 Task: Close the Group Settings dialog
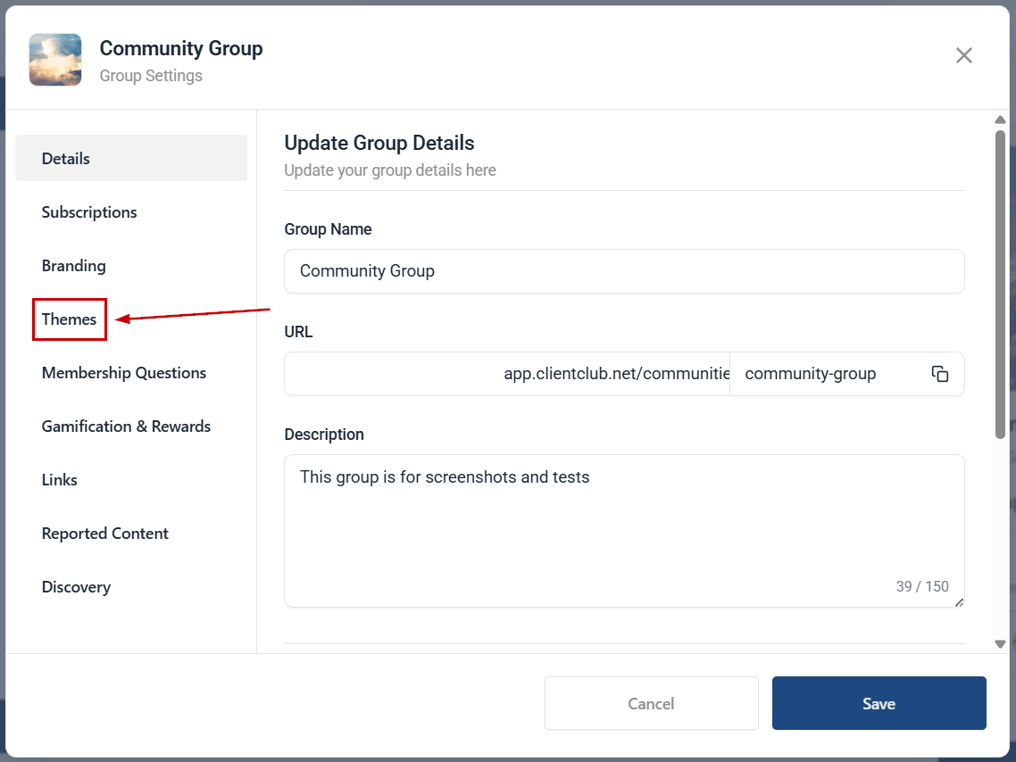click(963, 55)
